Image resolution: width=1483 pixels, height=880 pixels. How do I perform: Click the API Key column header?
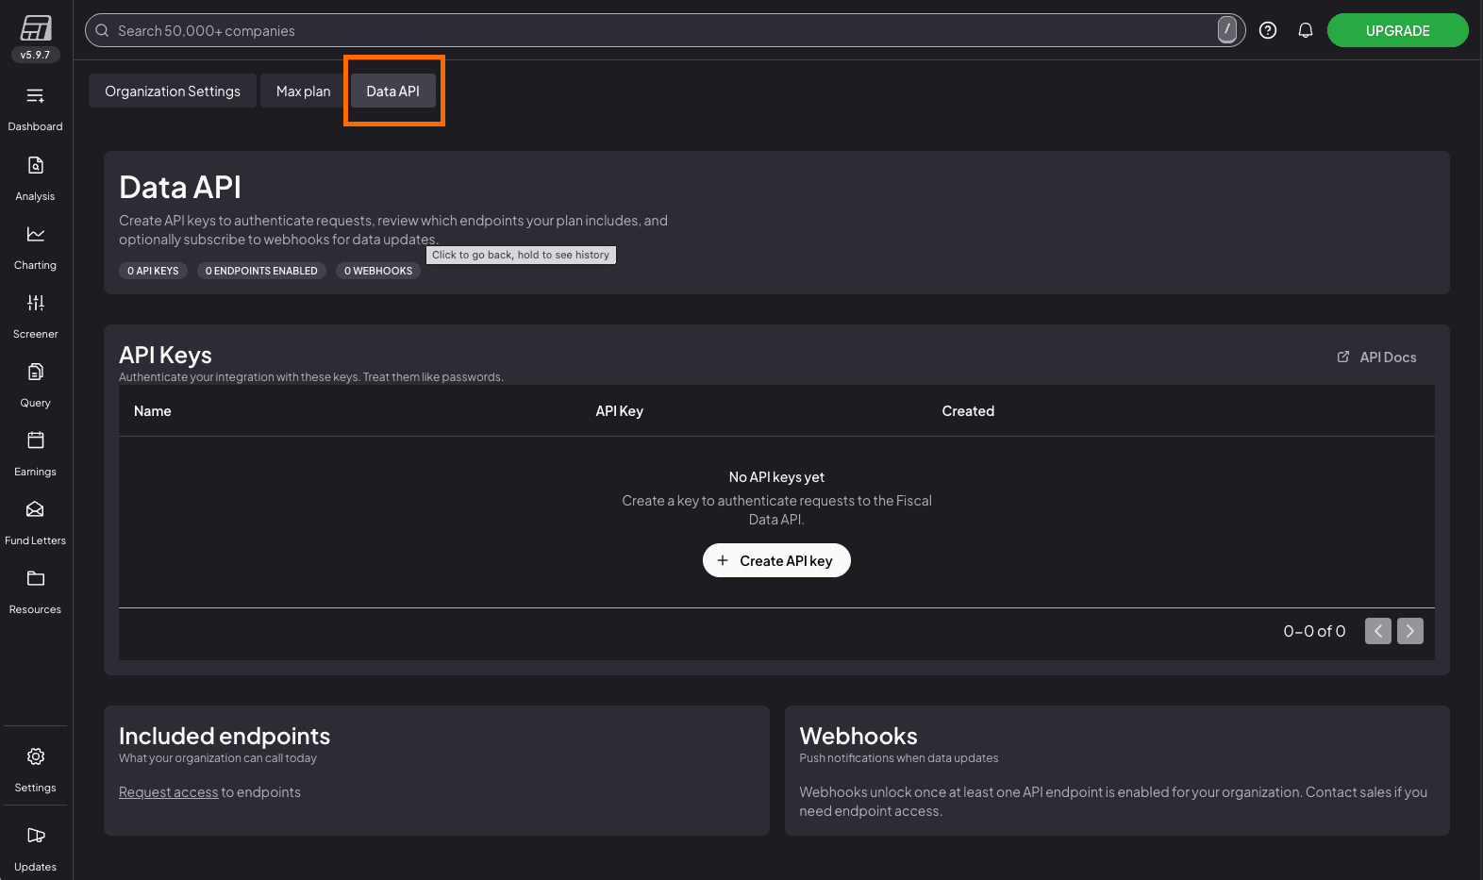point(620,411)
